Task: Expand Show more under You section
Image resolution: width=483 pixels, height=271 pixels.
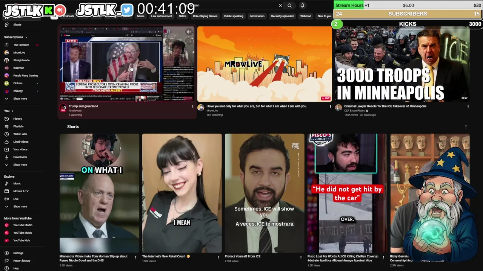Action: pos(20,164)
